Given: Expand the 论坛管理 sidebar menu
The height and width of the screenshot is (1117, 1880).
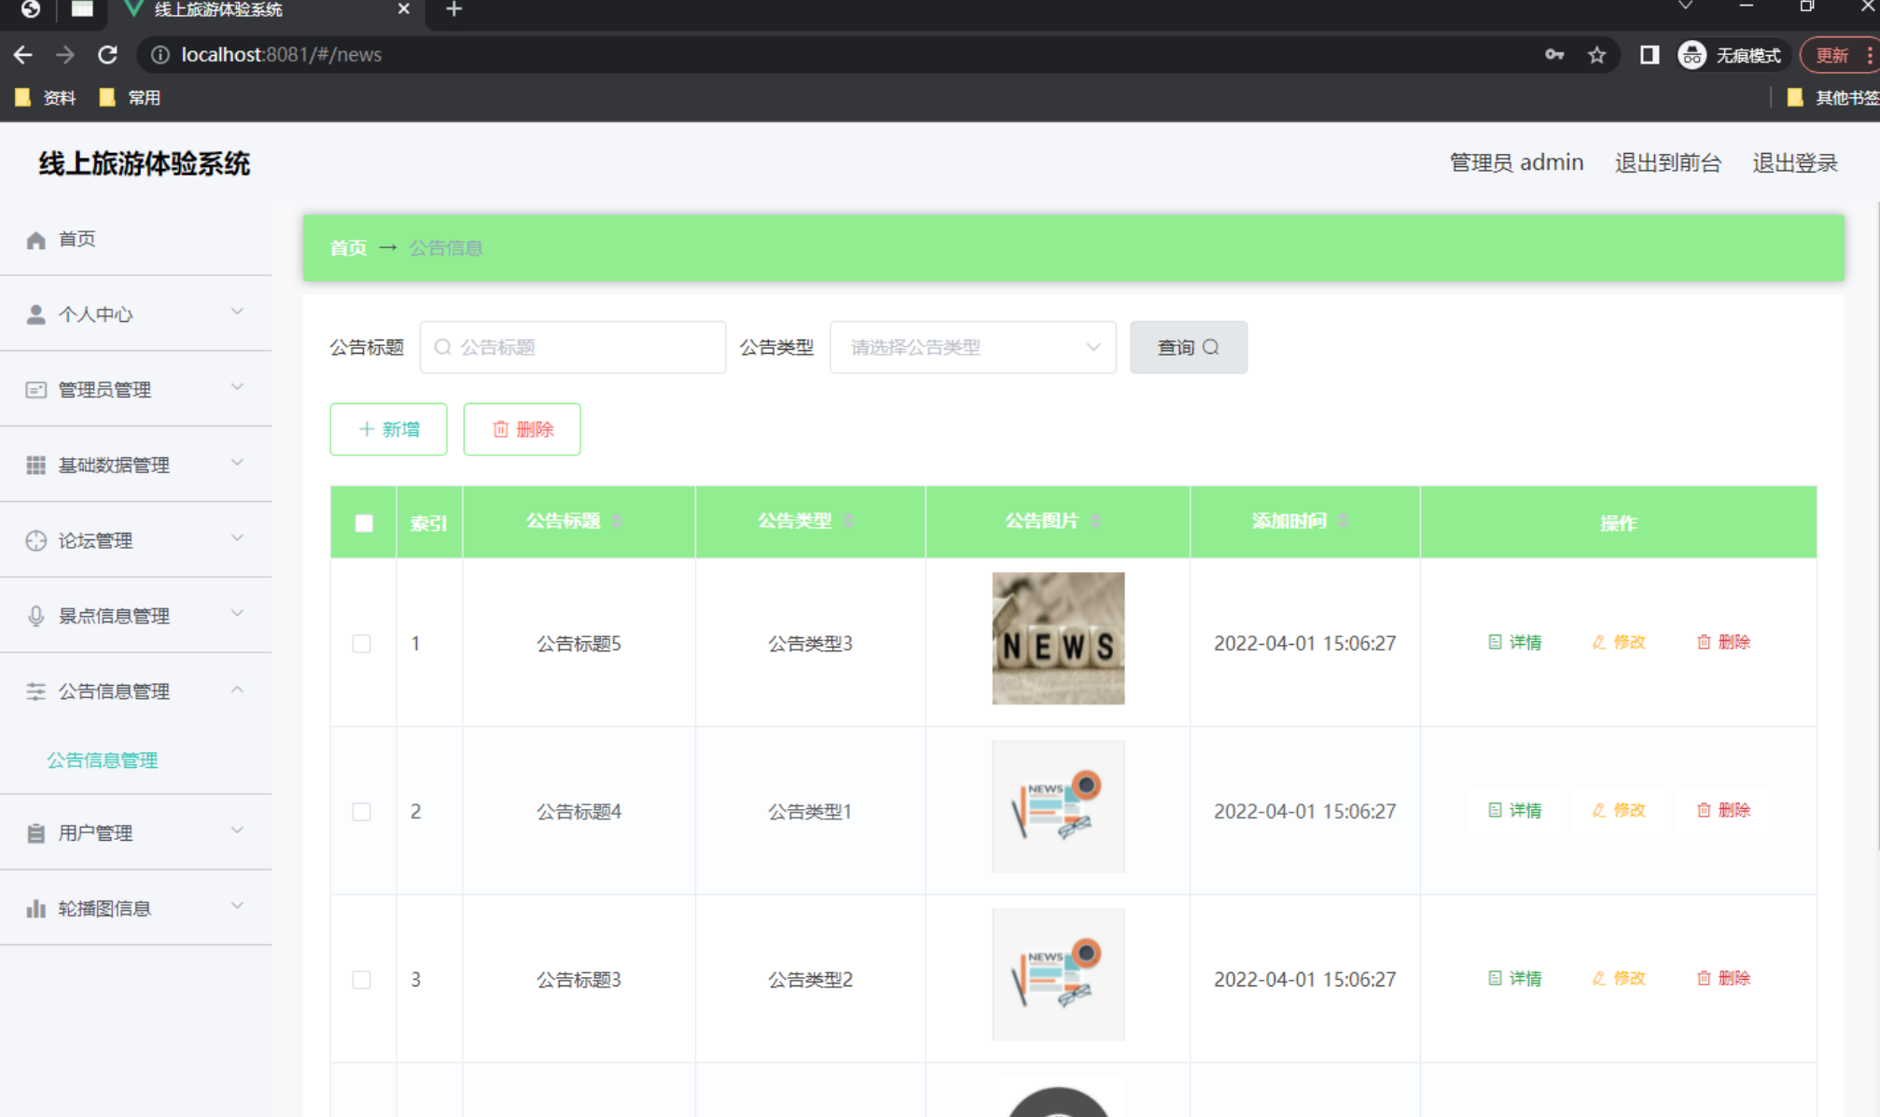Looking at the screenshot, I should [135, 540].
